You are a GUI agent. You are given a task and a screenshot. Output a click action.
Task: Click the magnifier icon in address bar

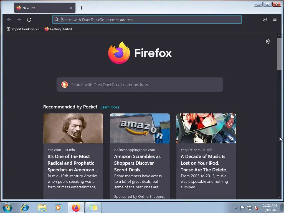point(57,19)
